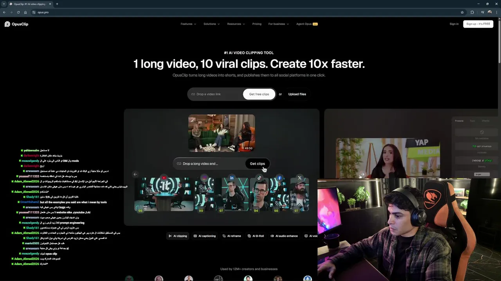501x281 pixels.
Task: Open the tab search dropdown arrow
Action: tap(4, 4)
